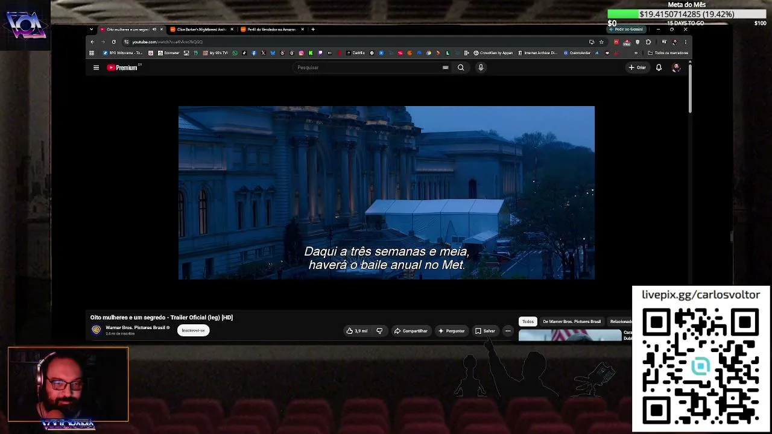
Task: Select the Relacionados filter chip
Action: click(620, 321)
